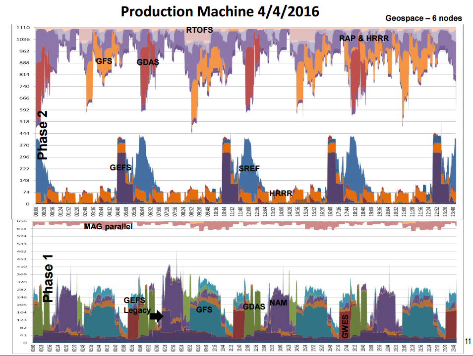Screen dimensions: 473x356
Task: Select the GFS label in upper chart
Action: (104, 61)
